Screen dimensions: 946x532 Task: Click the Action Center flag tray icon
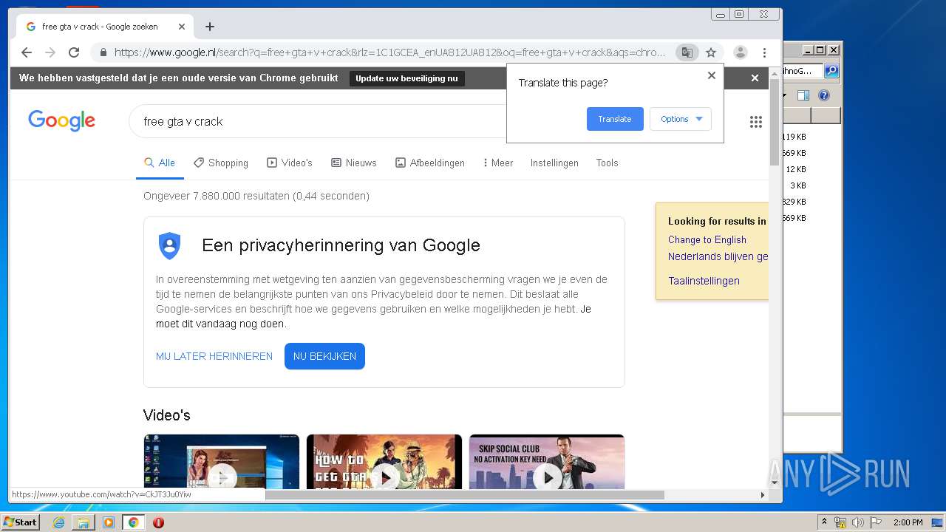pyautogui.click(x=876, y=522)
